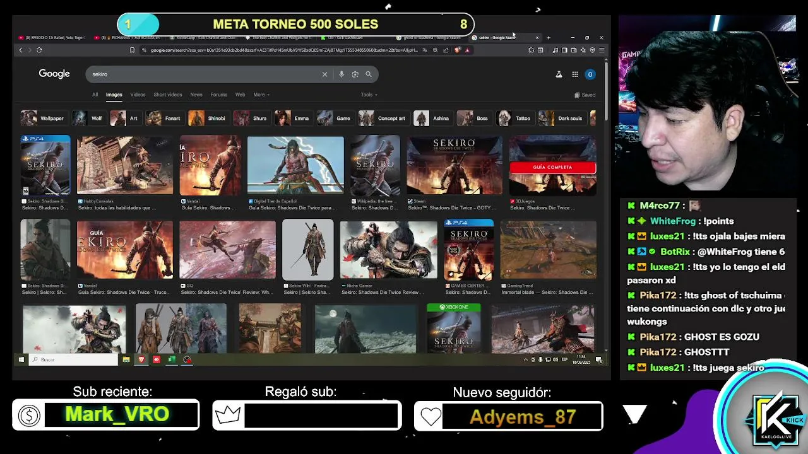
Task: Open Niche Gamer Sekiro review image
Action: tap(388, 250)
